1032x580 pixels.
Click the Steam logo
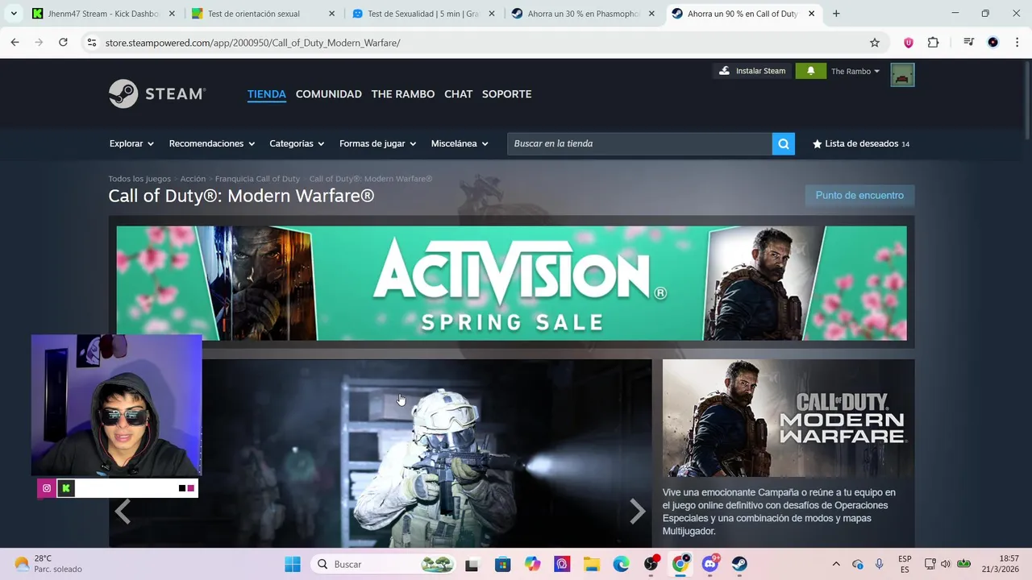point(157,93)
